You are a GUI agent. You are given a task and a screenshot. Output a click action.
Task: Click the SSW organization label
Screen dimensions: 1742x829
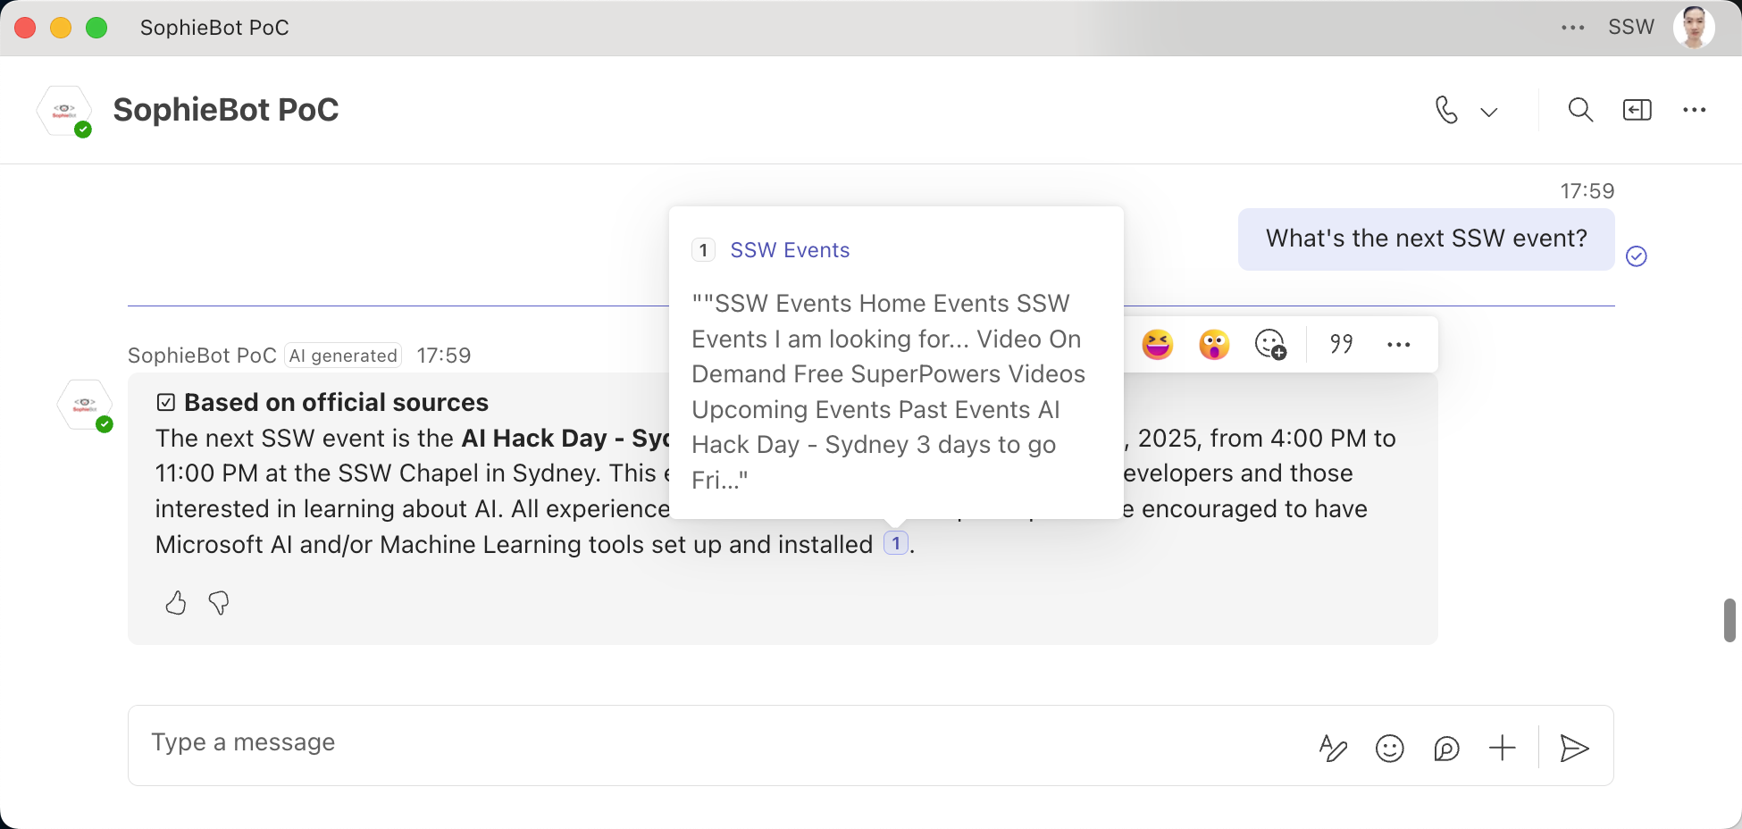[1631, 28]
